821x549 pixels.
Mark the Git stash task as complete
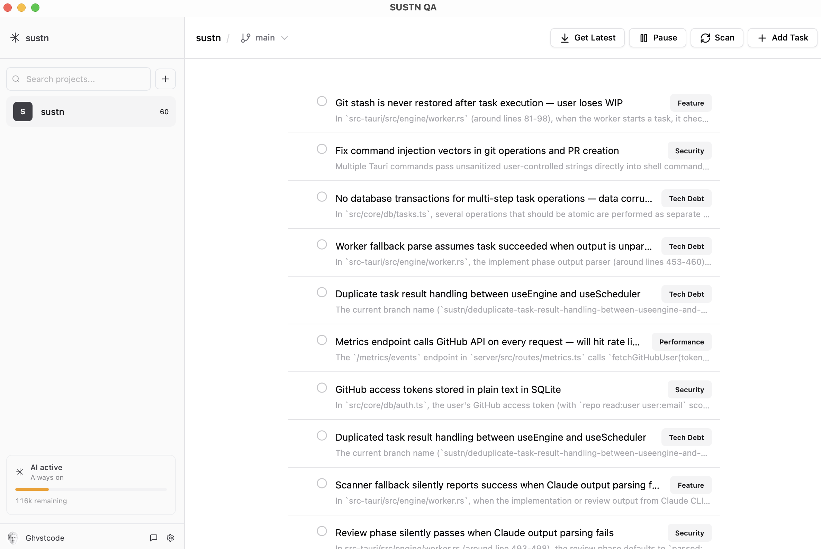coord(322,101)
